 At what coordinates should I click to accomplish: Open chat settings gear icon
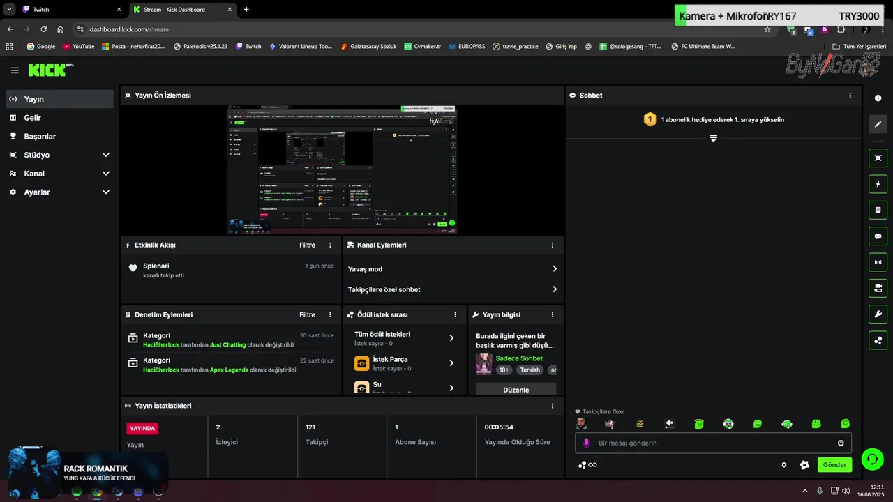click(784, 465)
